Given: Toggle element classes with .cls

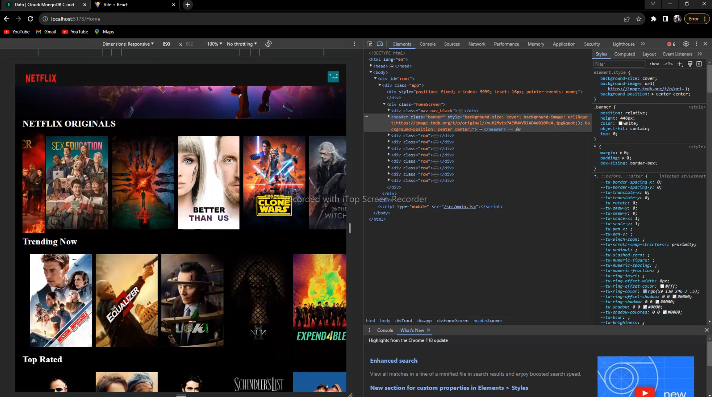Looking at the screenshot, I should 668,64.
